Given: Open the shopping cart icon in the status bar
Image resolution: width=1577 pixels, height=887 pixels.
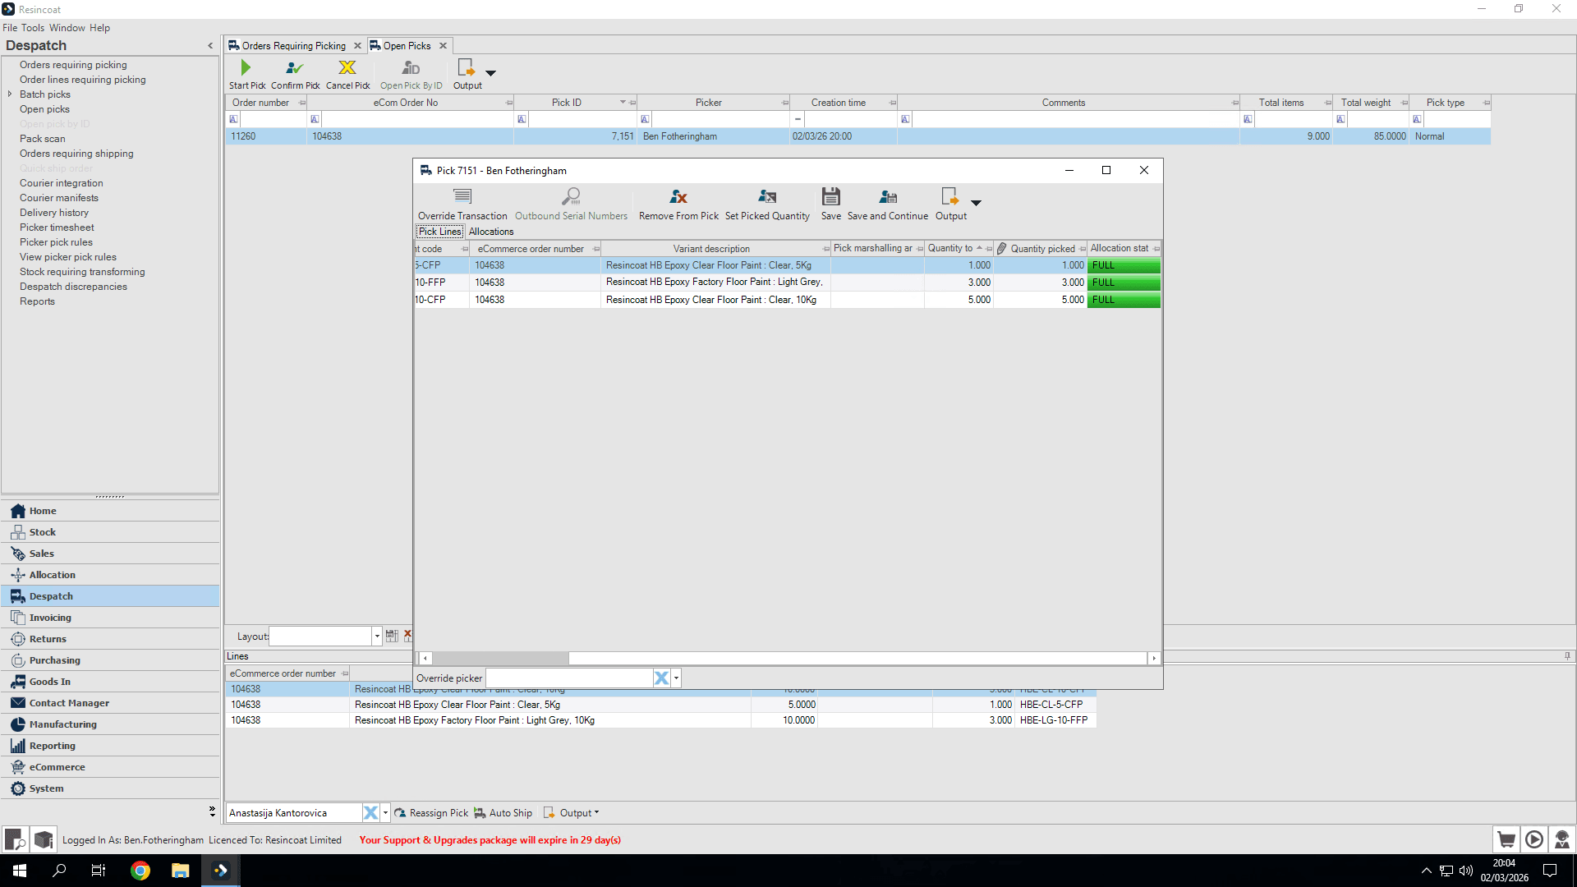Looking at the screenshot, I should click(1506, 839).
